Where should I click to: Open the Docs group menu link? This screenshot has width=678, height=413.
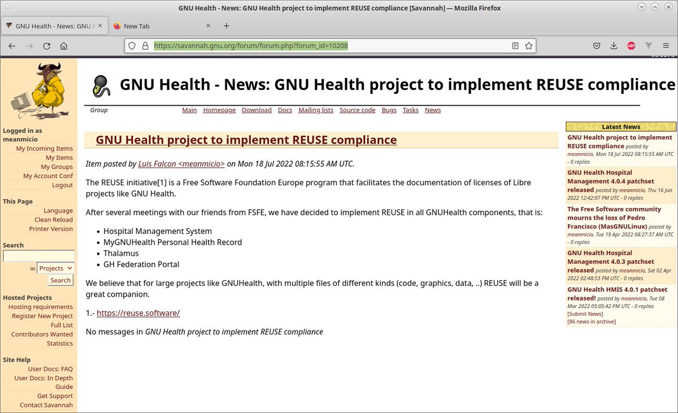point(285,110)
